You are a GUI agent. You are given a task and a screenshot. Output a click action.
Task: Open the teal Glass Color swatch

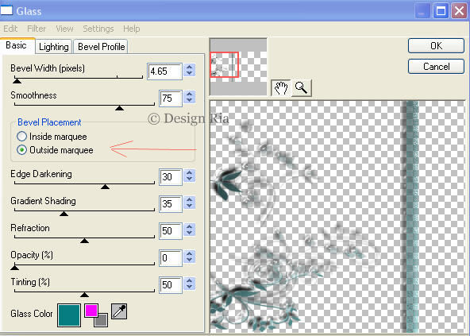(x=69, y=315)
